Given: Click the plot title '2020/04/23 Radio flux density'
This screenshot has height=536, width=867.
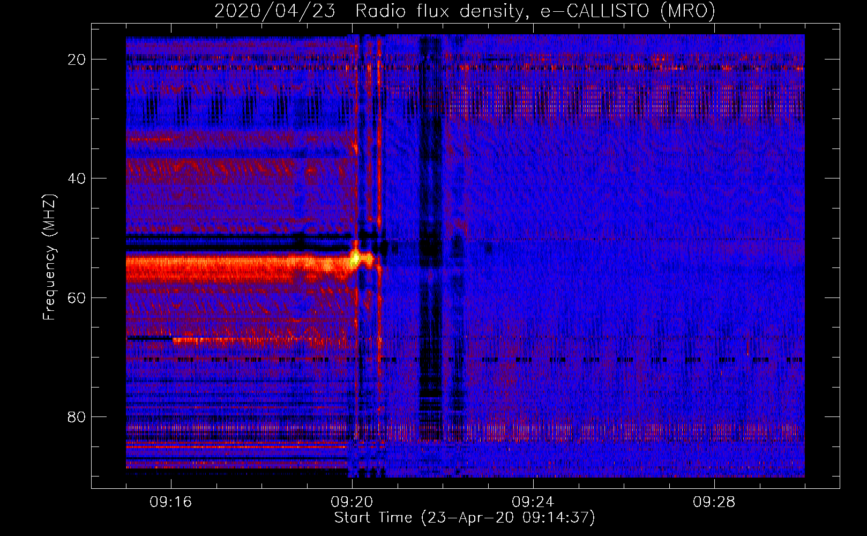Looking at the screenshot, I should (465, 11).
